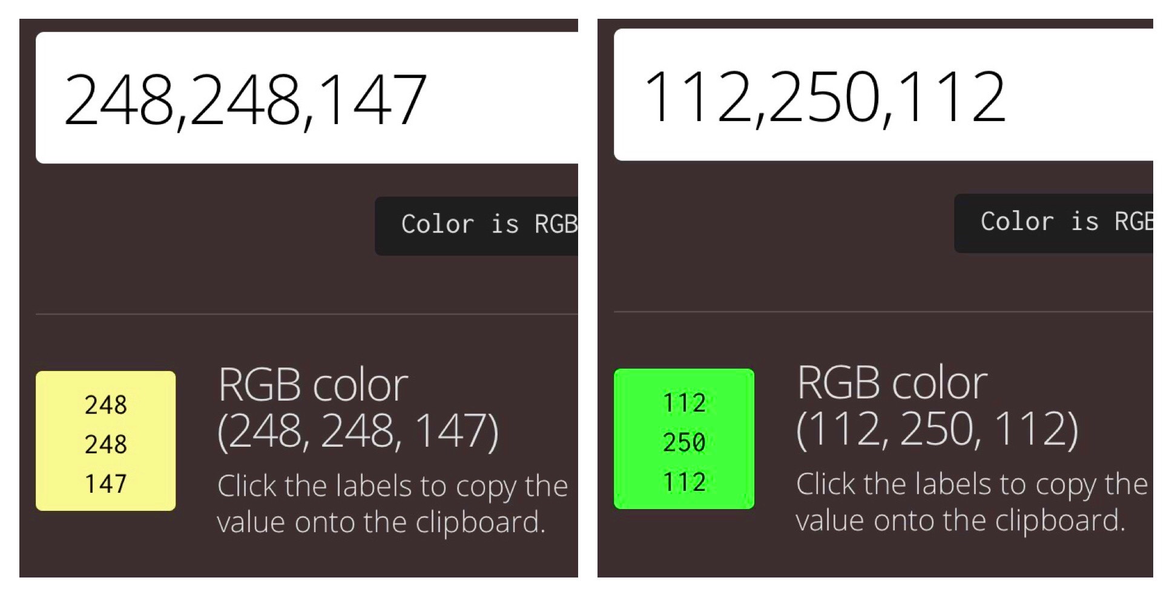Click the left panel's RGB color heading
This screenshot has height=589, width=1172.
point(313,385)
